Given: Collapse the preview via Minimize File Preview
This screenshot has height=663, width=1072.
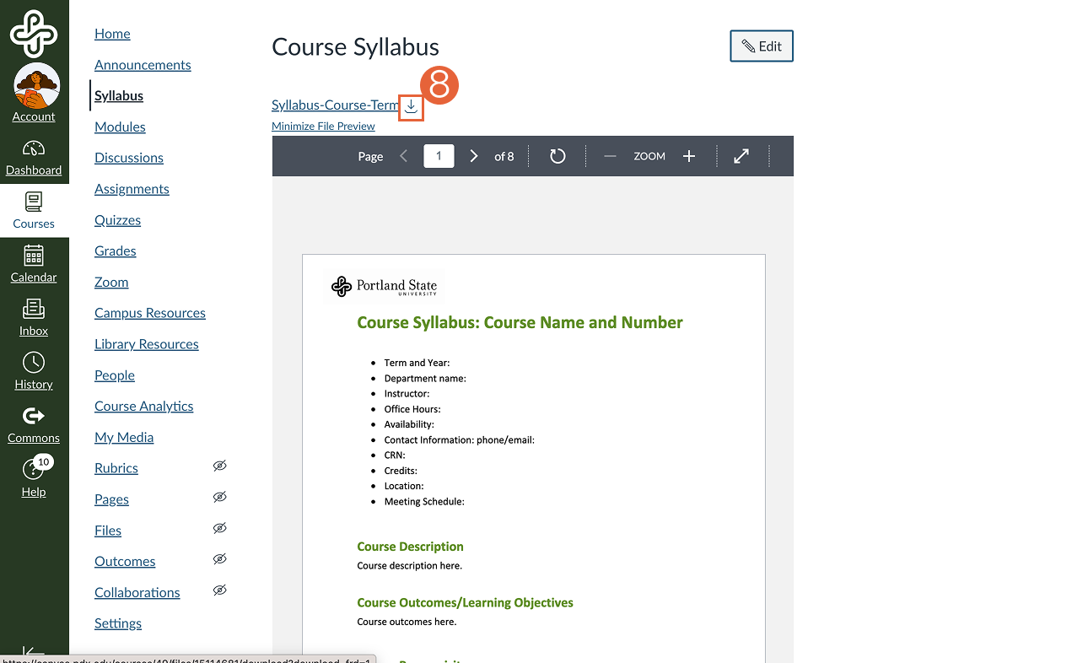Looking at the screenshot, I should pyautogui.click(x=323, y=126).
